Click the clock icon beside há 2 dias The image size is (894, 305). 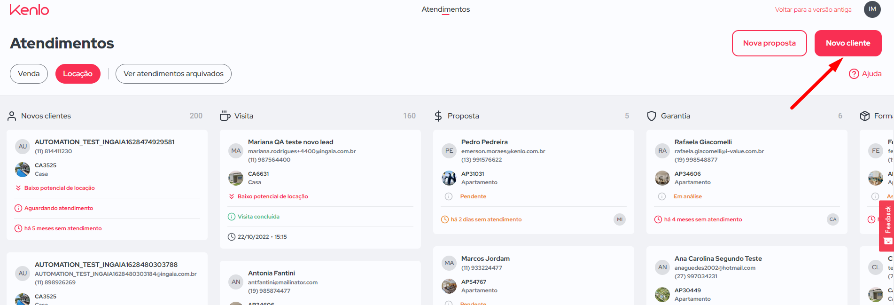pyautogui.click(x=445, y=219)
